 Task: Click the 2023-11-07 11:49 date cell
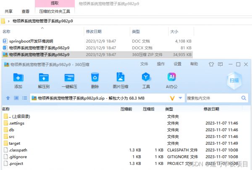tap(222, 143)
